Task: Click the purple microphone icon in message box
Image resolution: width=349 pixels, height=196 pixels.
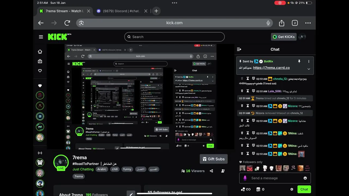Action: (x=245, y=178)
